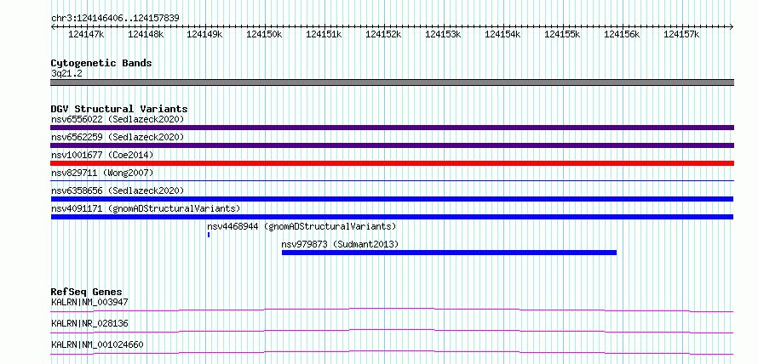Click the KALRN|NM_001024660 gene label
Image resolution: width=758 pixels, height=364 pixels.
tap(97, 344)
